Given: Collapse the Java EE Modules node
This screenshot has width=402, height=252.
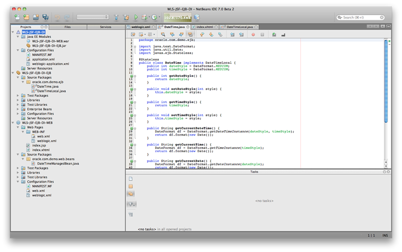Looking at the screenshot, I should pyautogui.click(x=18, y=37).
